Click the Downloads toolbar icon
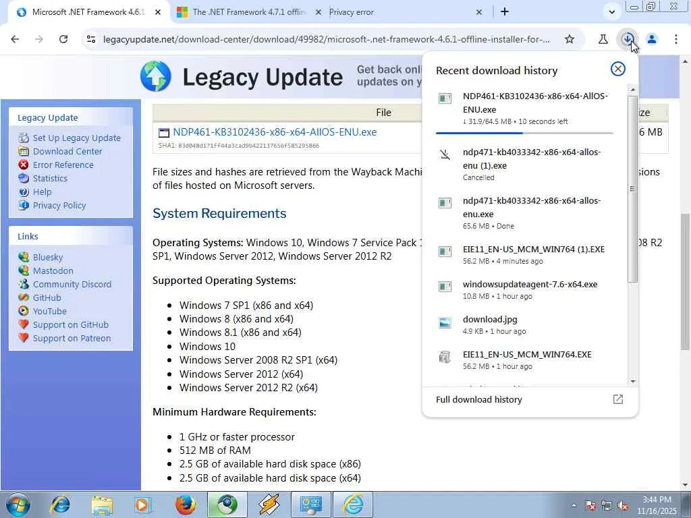691x518 pixels. pyautogui.click(x=628, y=39)
